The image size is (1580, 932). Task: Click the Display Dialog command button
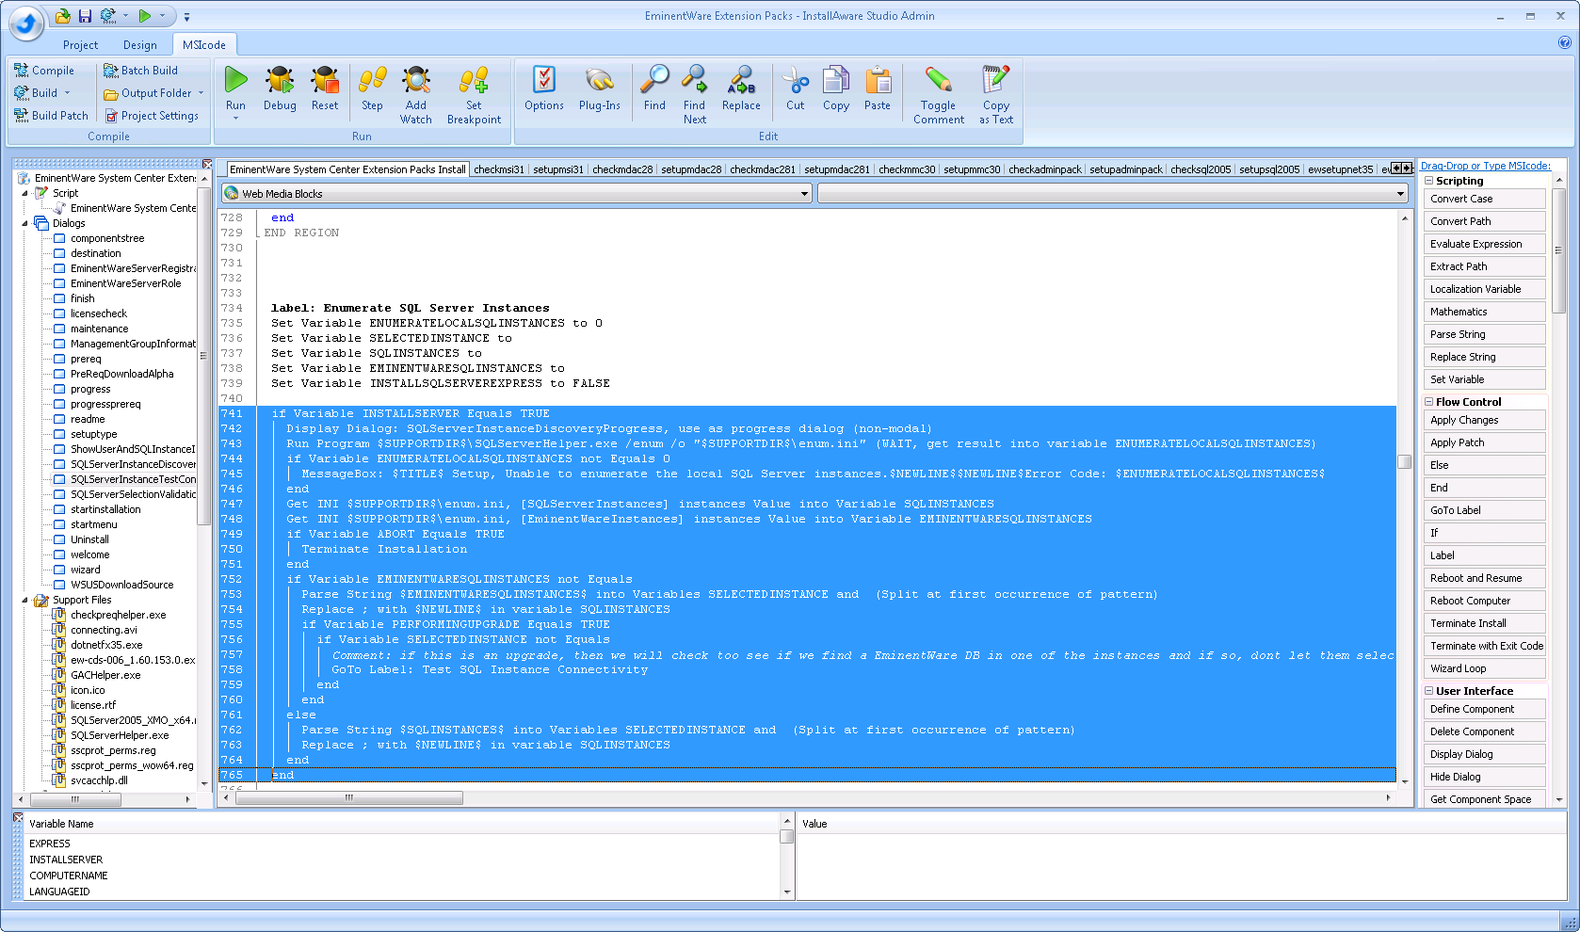[x=1485, y=754]
